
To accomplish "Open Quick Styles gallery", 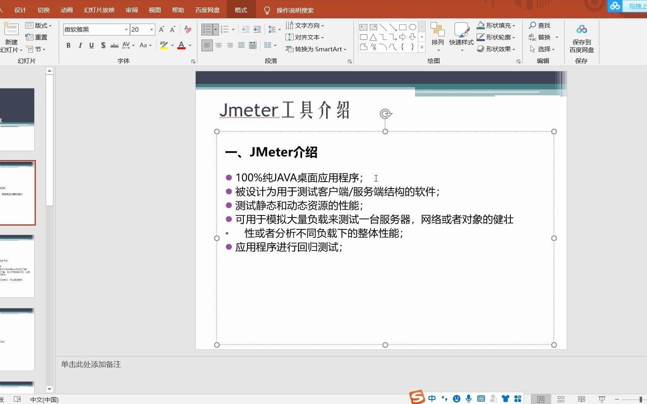I will pos(462,37).
